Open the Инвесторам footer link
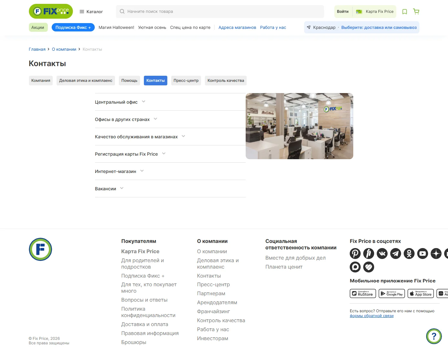 [213, 339]
